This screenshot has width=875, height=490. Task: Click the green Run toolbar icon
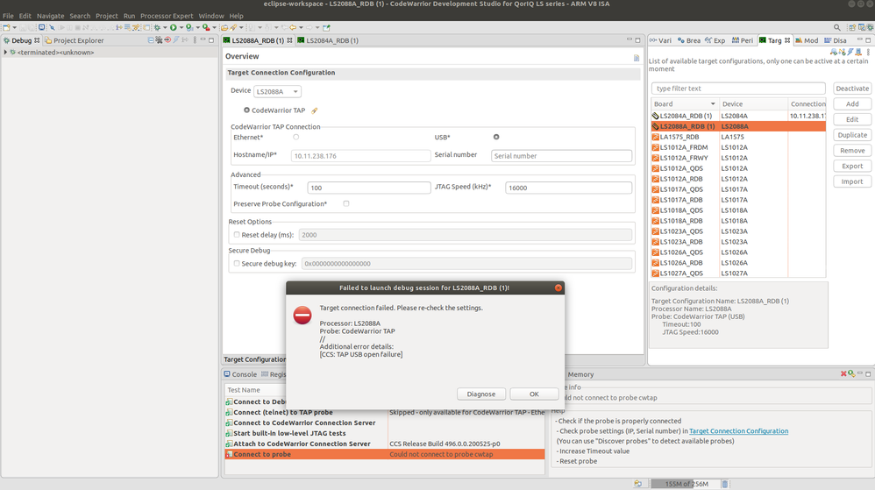(x=174, y=27)
